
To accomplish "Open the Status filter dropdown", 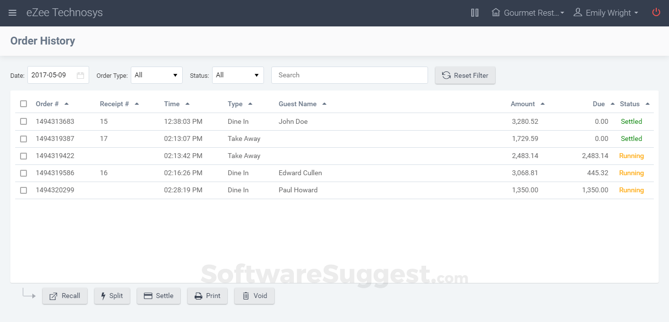I will click(238, 75).
